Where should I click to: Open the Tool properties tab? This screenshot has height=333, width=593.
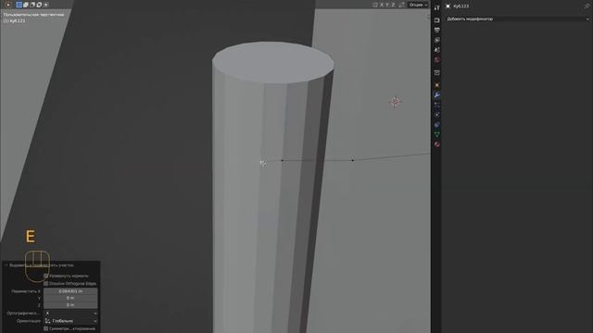pyautogui.click(x=436, y=7)
